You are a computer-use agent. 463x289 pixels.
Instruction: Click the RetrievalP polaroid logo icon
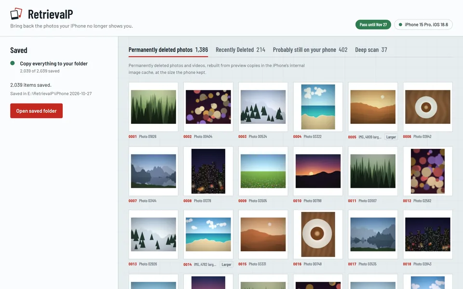tap(16, 13)
